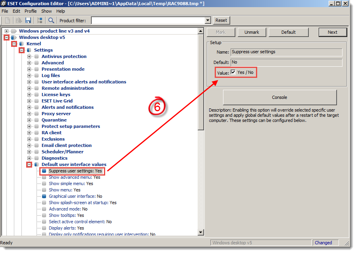This screenshot has height=253, width=356.
Task: Click the mark icon beside Show advanced menu
Action: coord(44,177)
